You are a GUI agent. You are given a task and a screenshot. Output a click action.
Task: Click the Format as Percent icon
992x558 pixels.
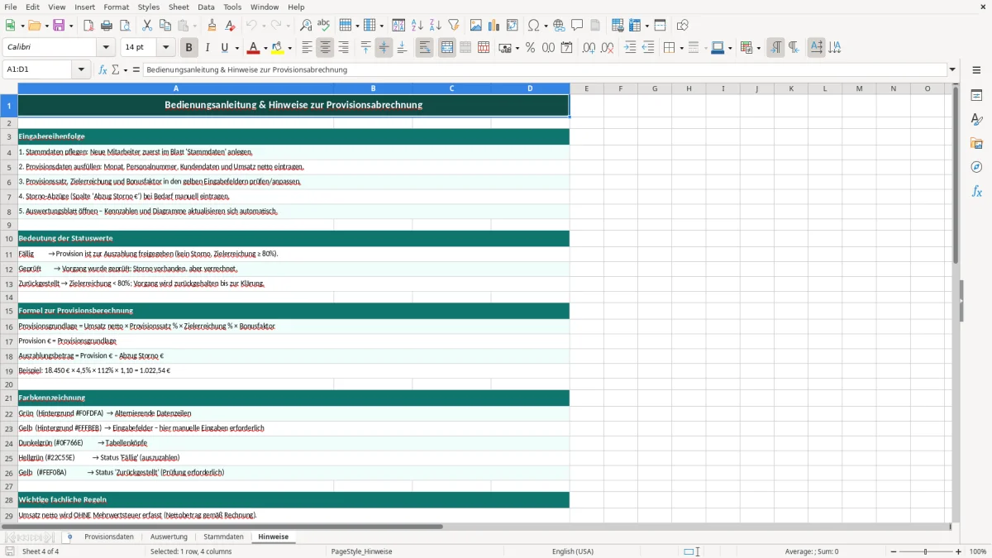point(531,48)
